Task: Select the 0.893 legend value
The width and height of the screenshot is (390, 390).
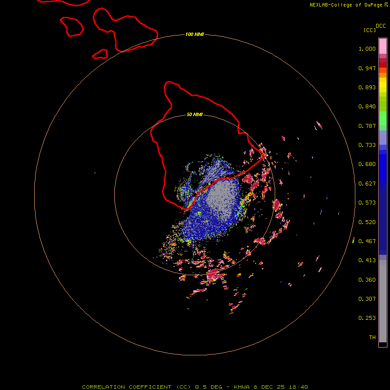Action: pos(367,87)
